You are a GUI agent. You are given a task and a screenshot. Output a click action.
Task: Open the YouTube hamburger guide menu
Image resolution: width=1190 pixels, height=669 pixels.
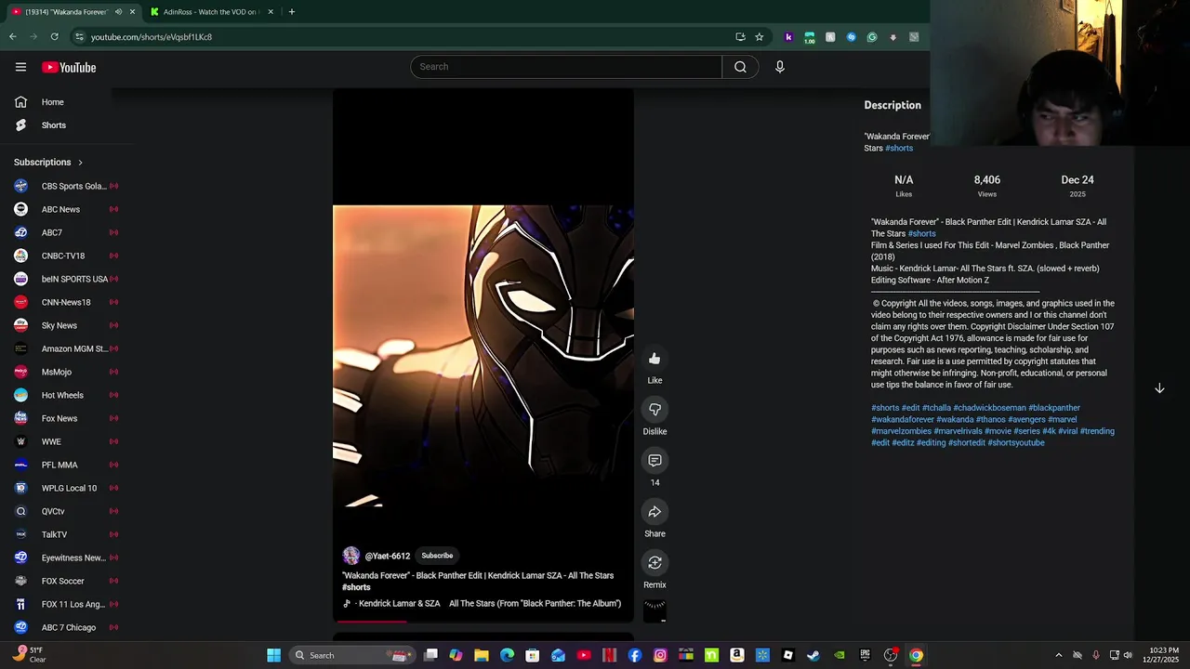coord(20,67)
